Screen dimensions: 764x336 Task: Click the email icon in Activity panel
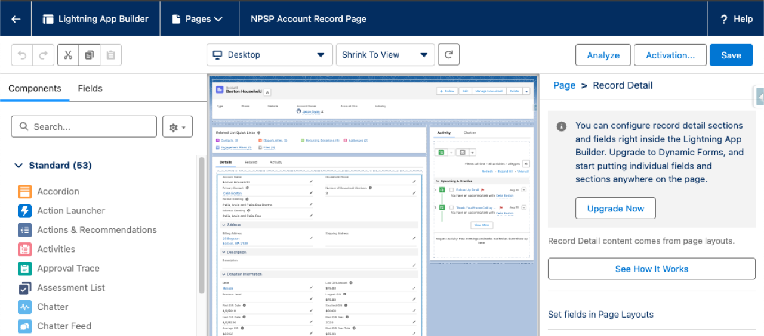pyautogui.click(x=463, y=153)
